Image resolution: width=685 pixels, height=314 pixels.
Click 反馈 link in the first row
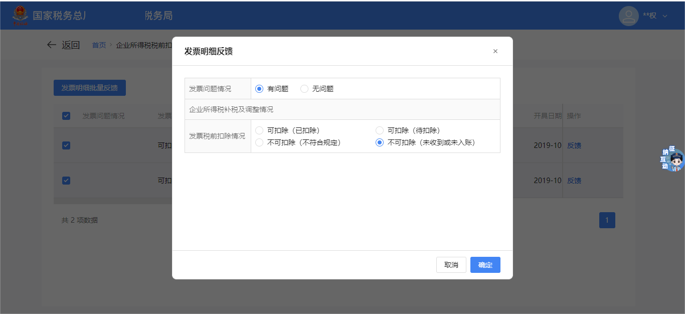(574, 145)
